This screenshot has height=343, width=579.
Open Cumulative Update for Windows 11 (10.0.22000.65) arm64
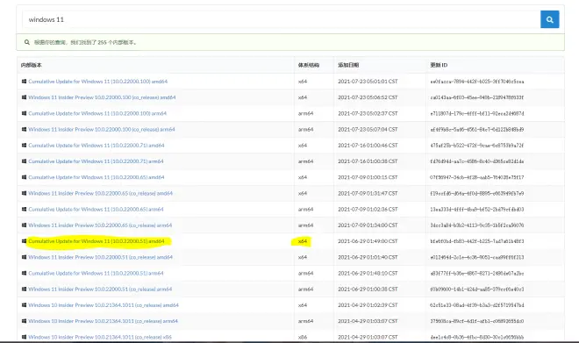(x=96, y=209)
